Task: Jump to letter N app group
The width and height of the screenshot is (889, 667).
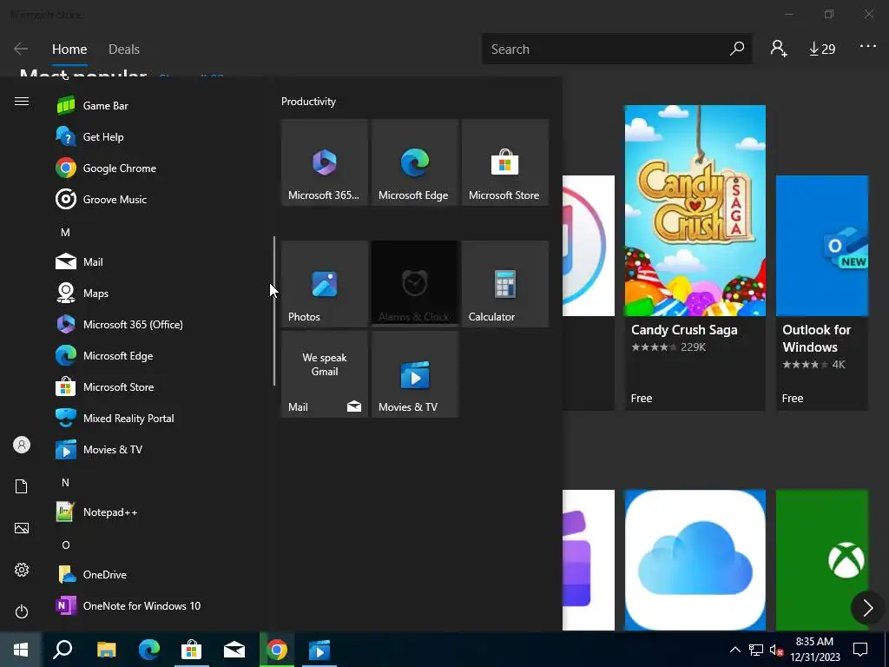Action: pyautogui.click(x=65, y=482)
